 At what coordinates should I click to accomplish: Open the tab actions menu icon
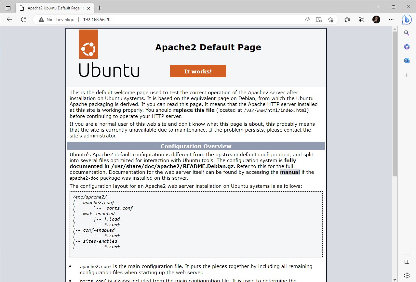8,8
